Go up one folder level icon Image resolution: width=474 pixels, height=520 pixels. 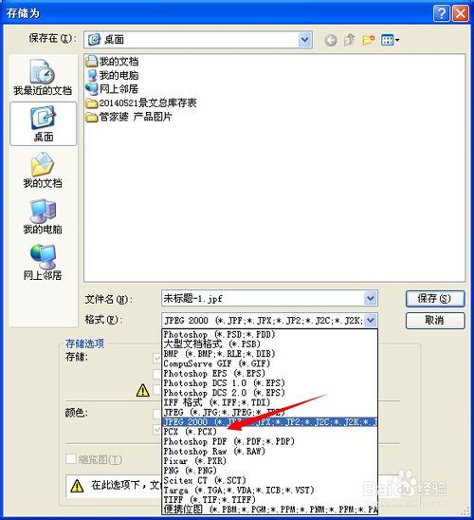349,40
